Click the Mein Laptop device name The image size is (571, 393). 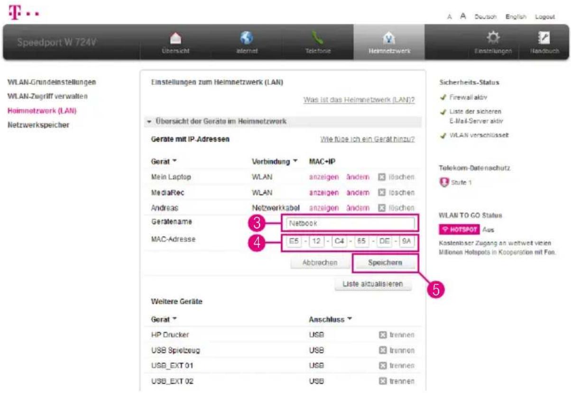click(171, 177)
